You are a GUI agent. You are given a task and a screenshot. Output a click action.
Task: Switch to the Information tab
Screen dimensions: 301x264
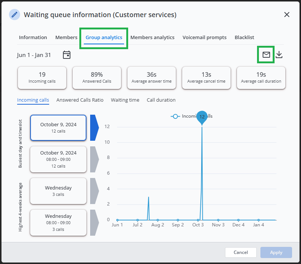click(33, 37)
